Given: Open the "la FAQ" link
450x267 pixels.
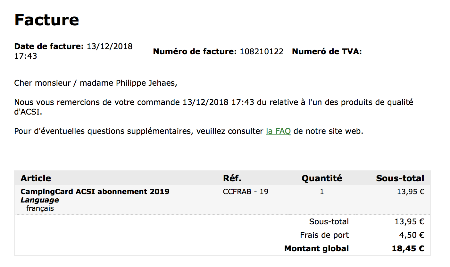Looking at the screenshot, I should 278,131.
